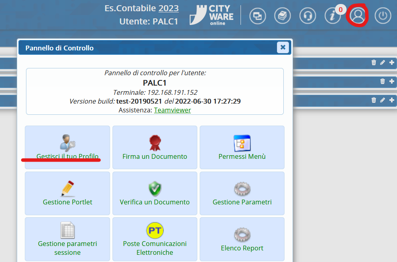This screenshot has width=397, height=262.
Task: Click the Cityware online logo
Action: point(211,15)
